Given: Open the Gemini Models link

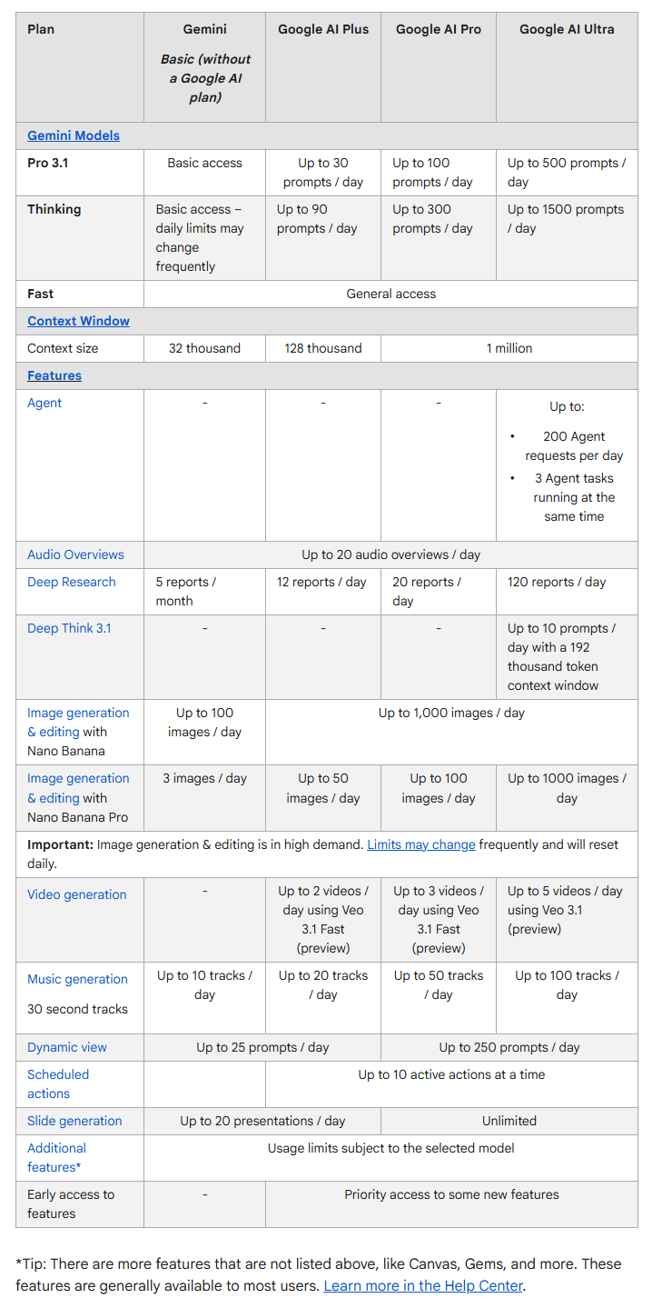Looking at the screenshot, I should pos(74,135).
